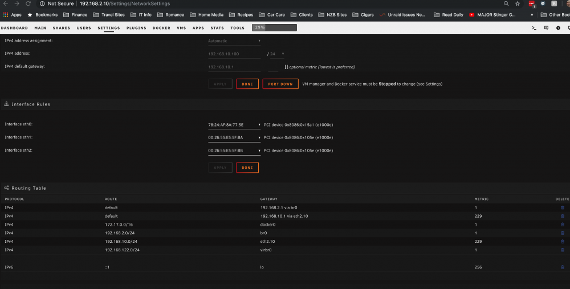
Task: Click the Port Down button
Action: [280, 84]
